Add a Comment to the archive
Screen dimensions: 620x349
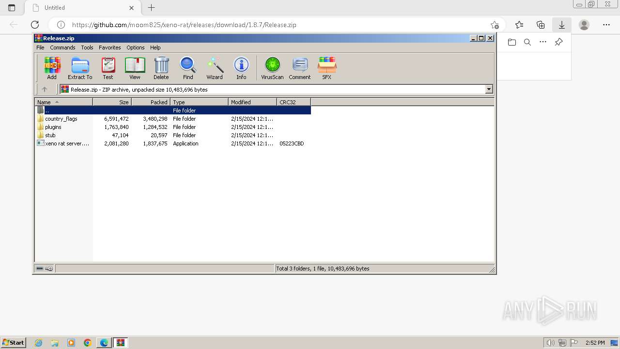[x=300, y=68]
